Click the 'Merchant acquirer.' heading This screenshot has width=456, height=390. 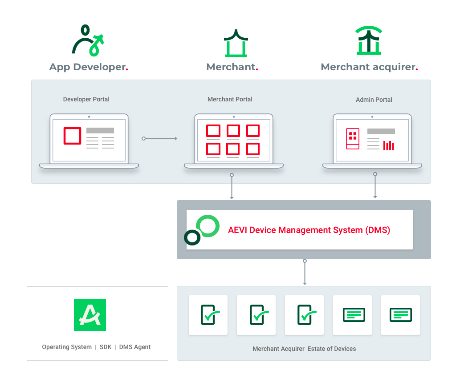point(369,67)
